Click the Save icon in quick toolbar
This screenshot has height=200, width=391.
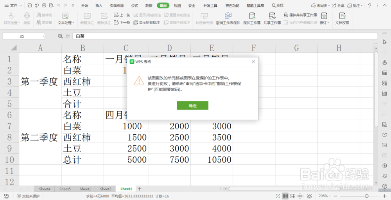(30, 5)
